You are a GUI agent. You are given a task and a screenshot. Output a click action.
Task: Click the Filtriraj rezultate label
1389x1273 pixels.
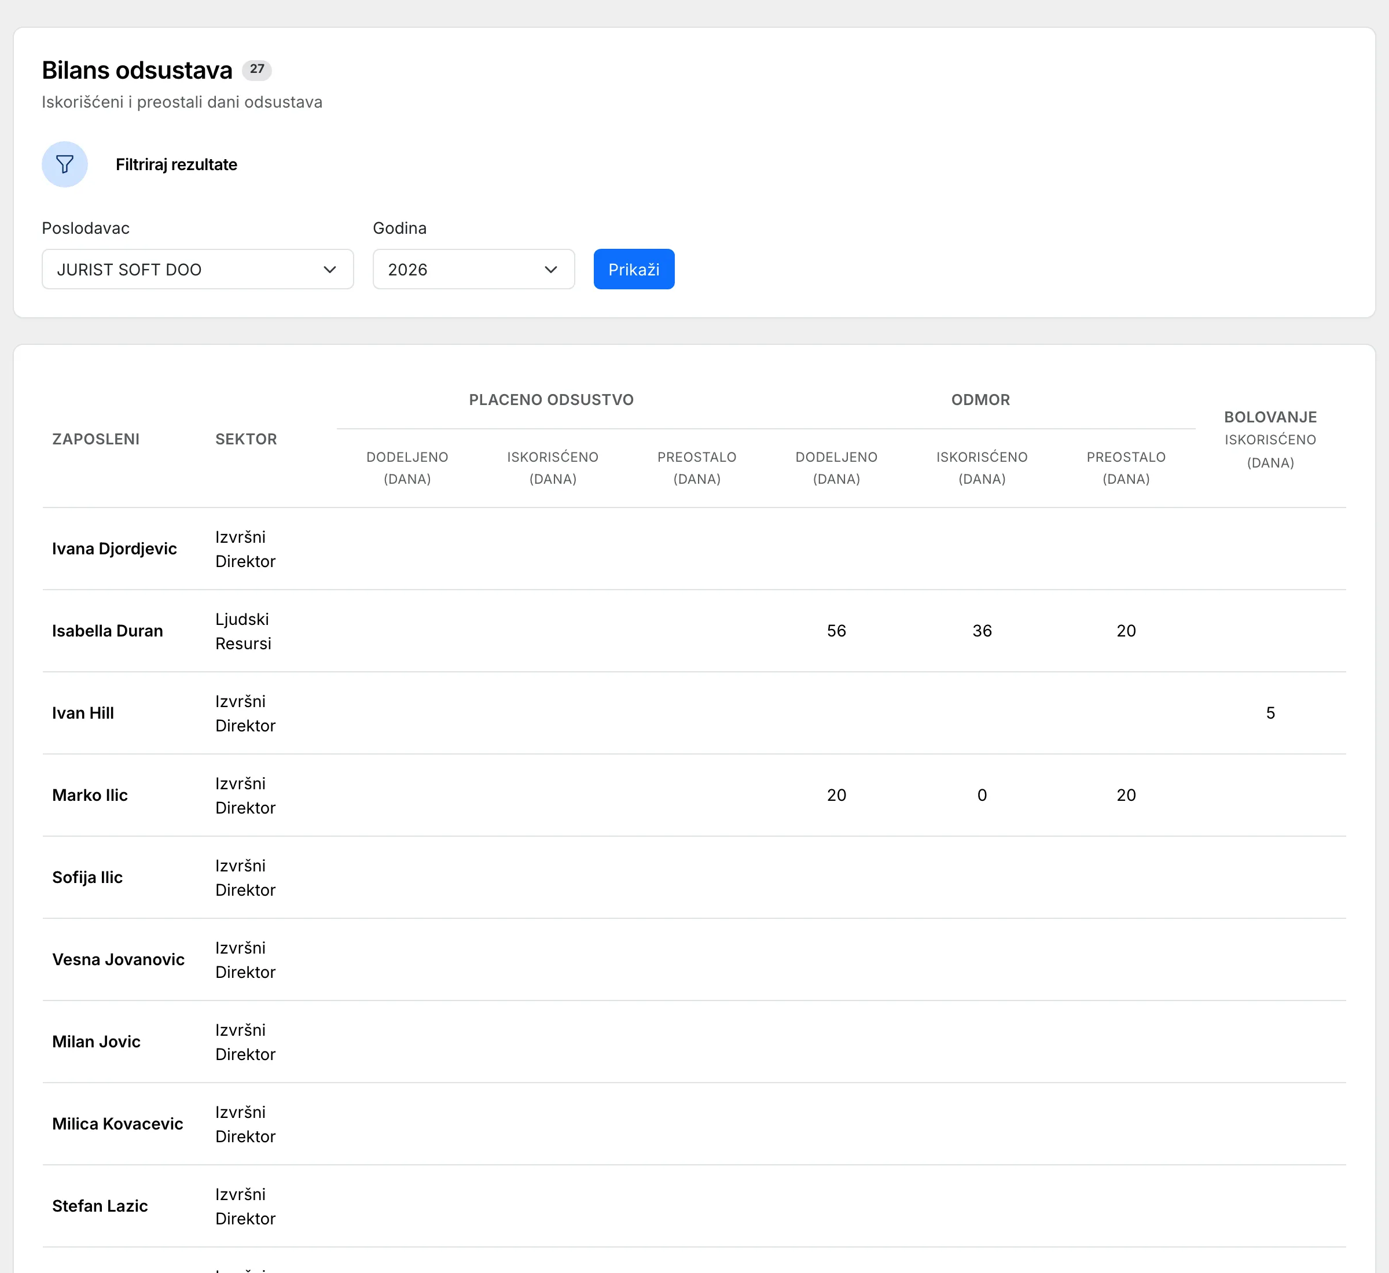click(x=177, y=165)
